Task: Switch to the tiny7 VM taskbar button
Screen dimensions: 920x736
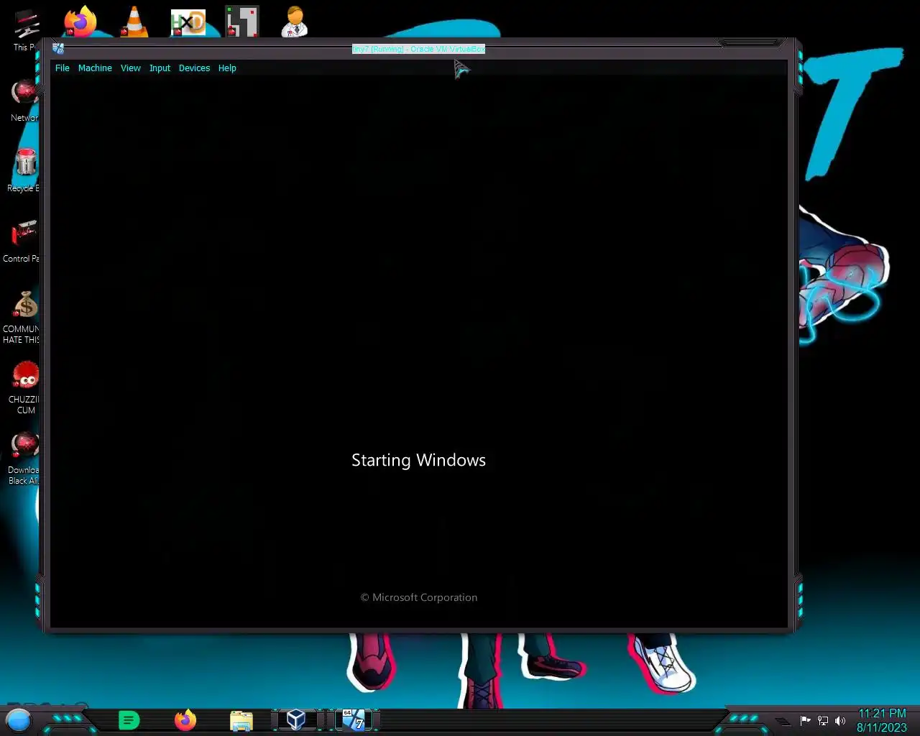Action: (x=353, y=719)
